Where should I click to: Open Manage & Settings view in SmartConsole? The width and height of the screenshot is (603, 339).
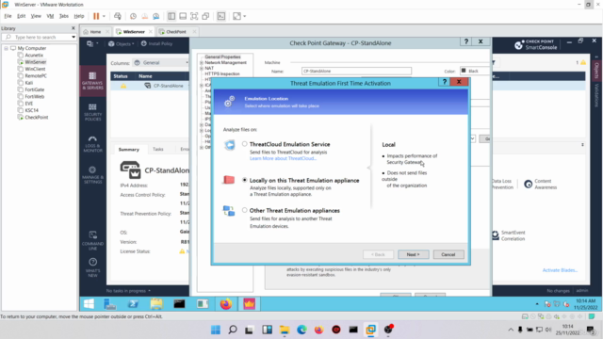pos(92,175)
